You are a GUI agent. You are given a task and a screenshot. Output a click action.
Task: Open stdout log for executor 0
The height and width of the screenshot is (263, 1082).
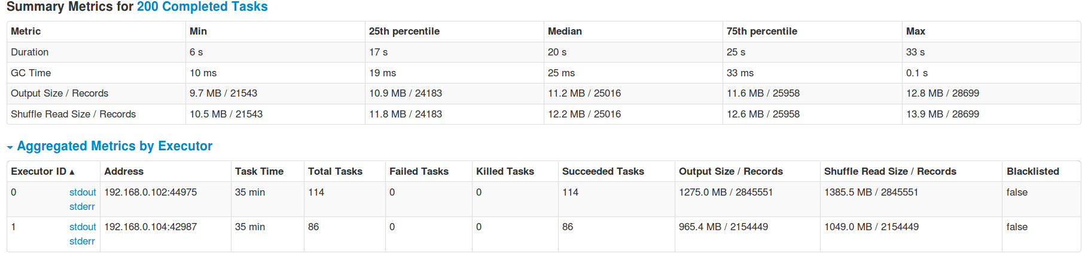(83, 192)
